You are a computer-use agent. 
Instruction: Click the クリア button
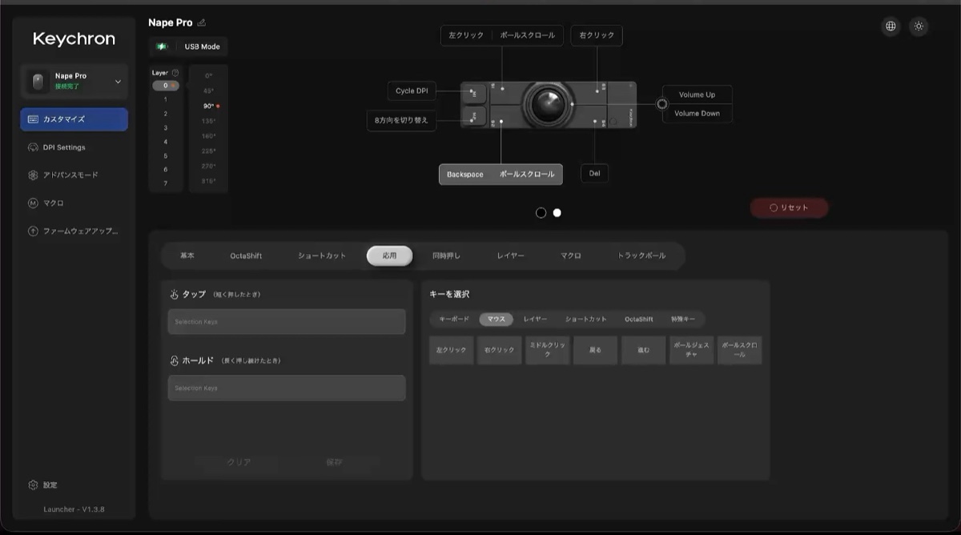pyautogui.click(x=239, y=462)
